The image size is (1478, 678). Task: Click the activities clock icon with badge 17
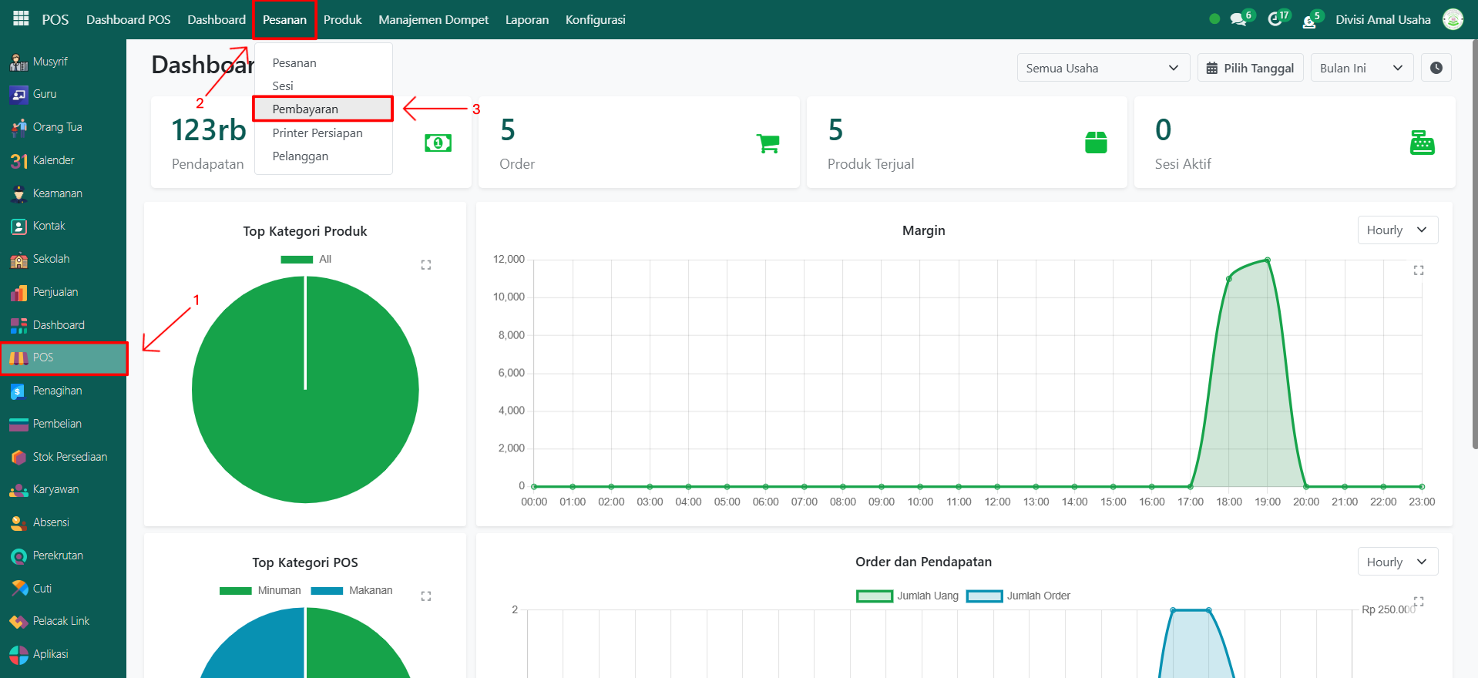coord(1275,19)
